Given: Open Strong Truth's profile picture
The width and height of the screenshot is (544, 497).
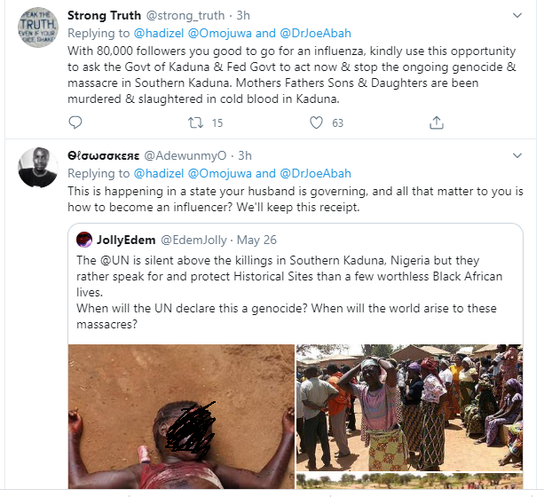Looking at the screenshot, I should pos(38,32).
